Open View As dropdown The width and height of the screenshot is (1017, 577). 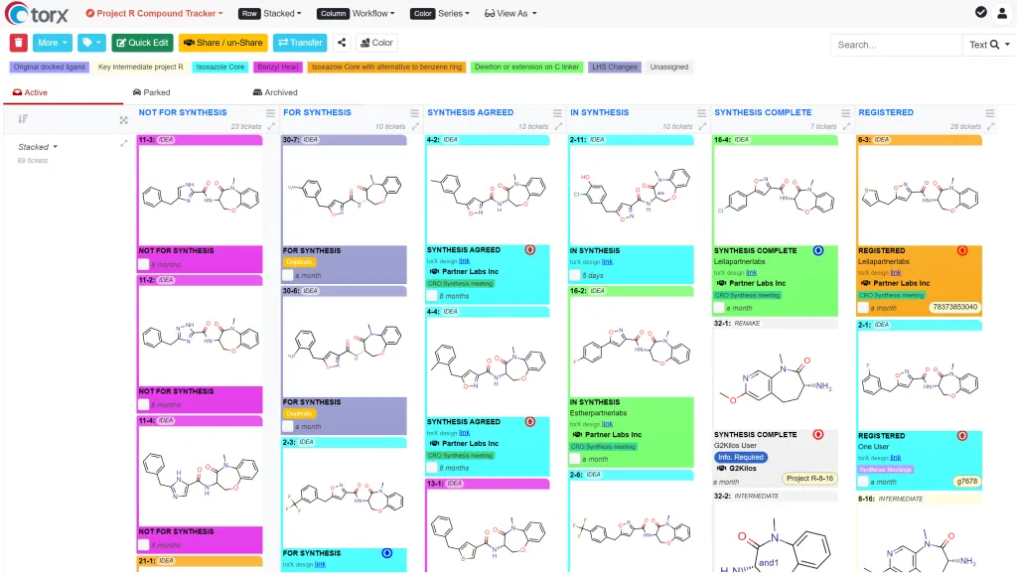(510, 13)
